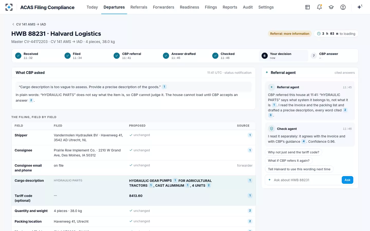Click the Filed step checkmark
This screenshot has height=231, width=370.
[68, 56]
